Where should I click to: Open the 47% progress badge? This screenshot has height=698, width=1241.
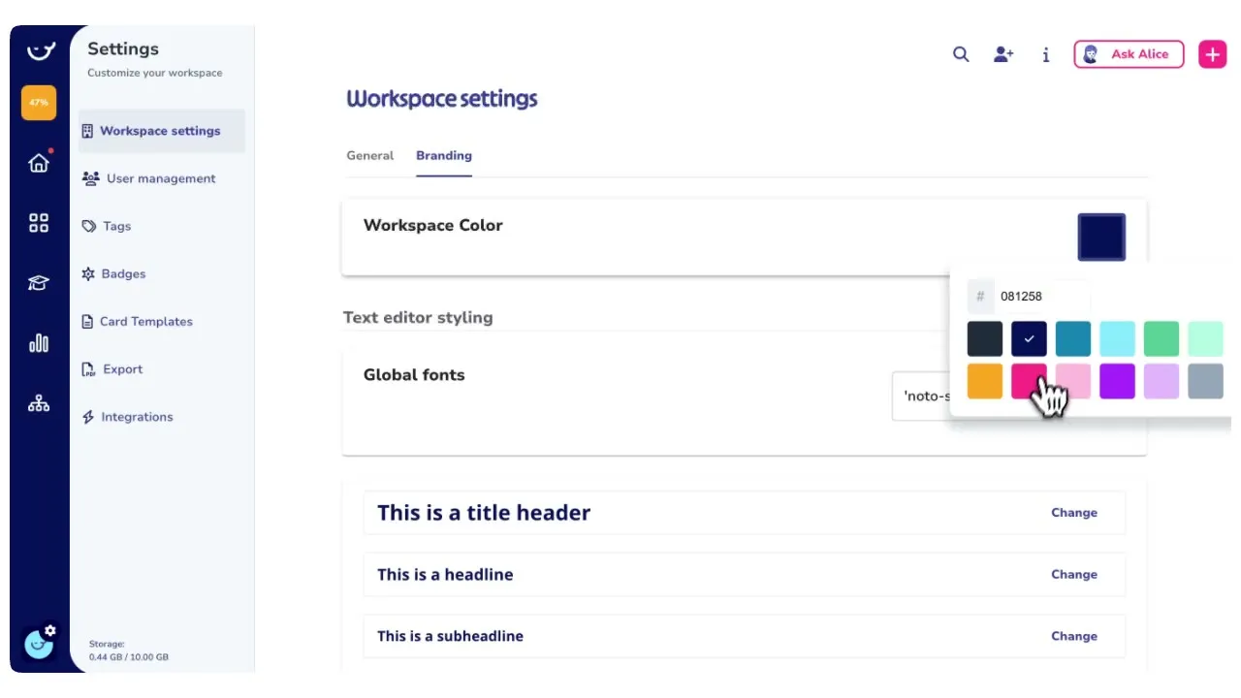[x=39, y=103]
